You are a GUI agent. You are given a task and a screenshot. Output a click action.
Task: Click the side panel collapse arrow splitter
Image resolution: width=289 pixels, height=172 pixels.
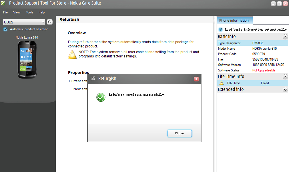[x=214, y=21]
